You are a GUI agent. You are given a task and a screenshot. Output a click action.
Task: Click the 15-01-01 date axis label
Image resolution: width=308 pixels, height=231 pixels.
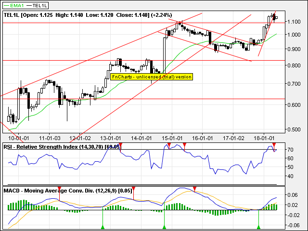coord(172,138)
